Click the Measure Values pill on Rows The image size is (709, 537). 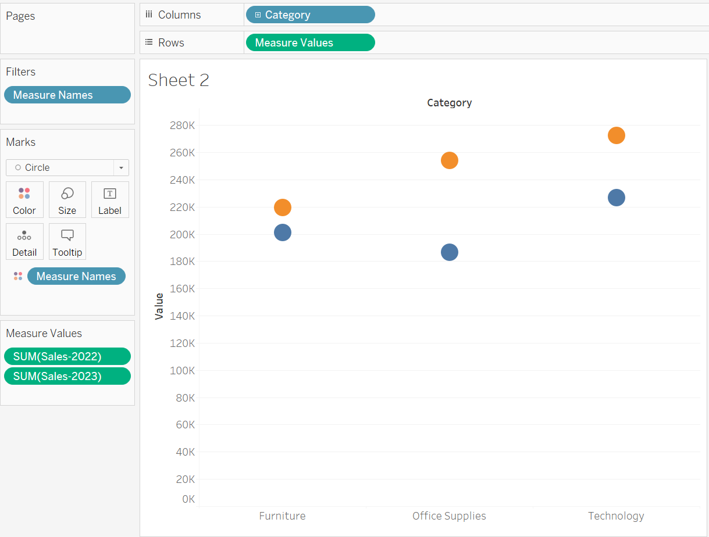pos(310,42)
